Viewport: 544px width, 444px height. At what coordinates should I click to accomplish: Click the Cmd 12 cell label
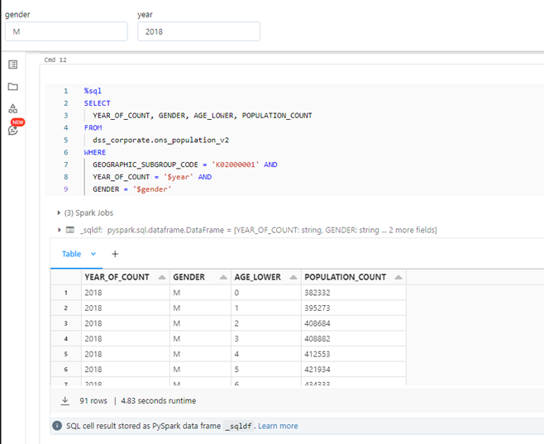pos(55,60)
